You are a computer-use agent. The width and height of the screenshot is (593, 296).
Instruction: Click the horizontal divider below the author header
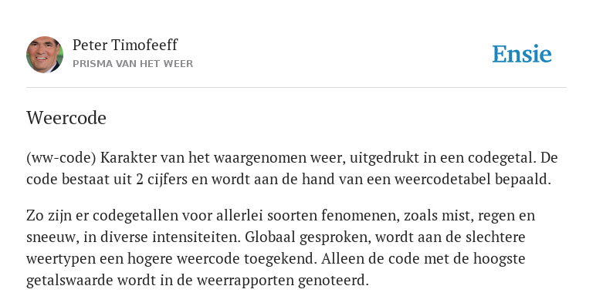point(296,88)
